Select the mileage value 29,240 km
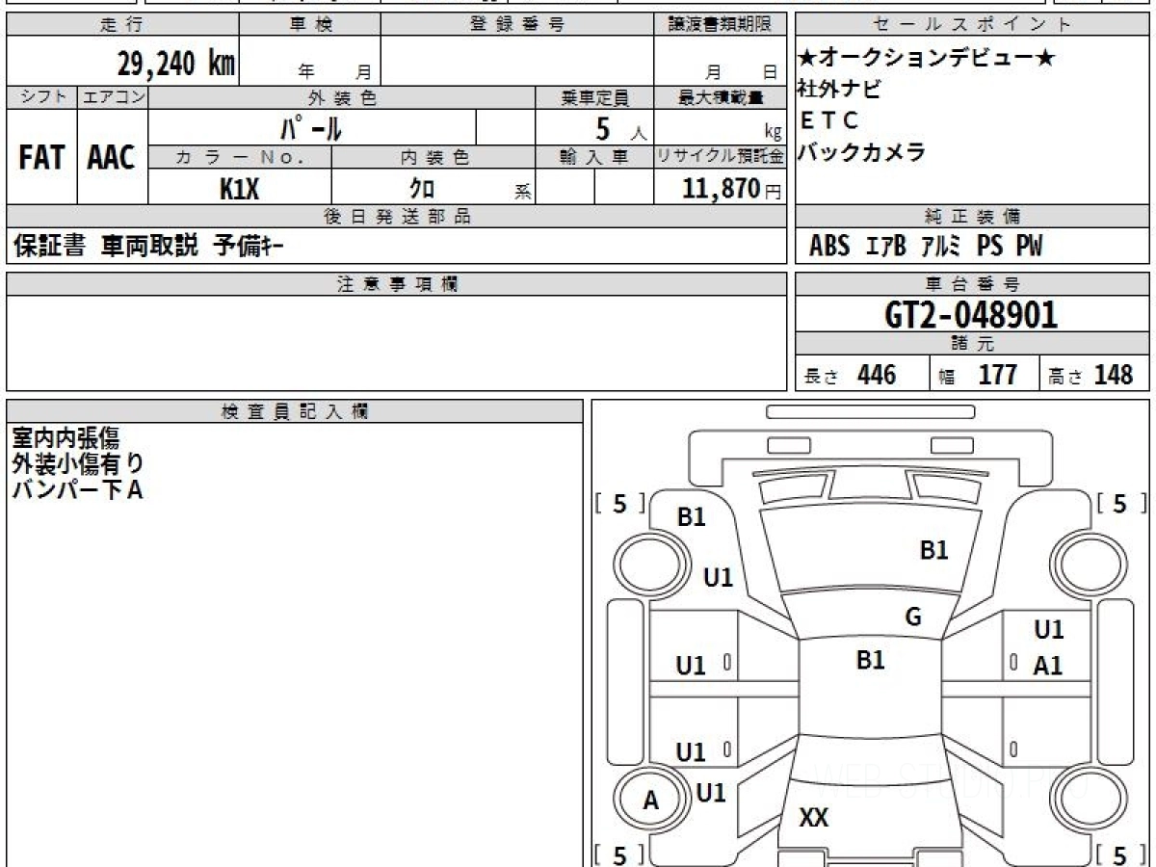Viewport: 1156px width, 867px height. [x=175, y=63]
